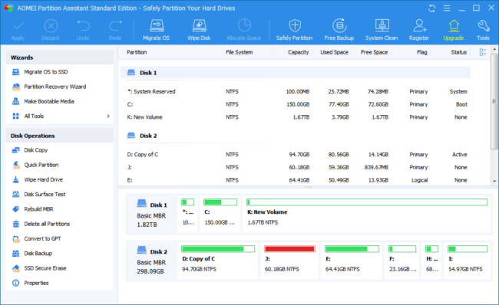Select the System Reserved partition row

(x=295, y=91)
